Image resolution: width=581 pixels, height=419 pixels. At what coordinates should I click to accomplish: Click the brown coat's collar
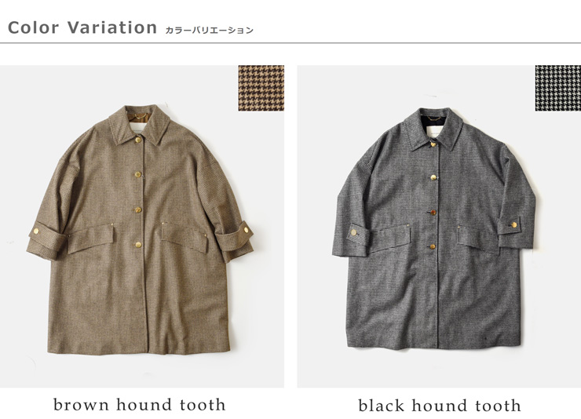coord(139,125)
